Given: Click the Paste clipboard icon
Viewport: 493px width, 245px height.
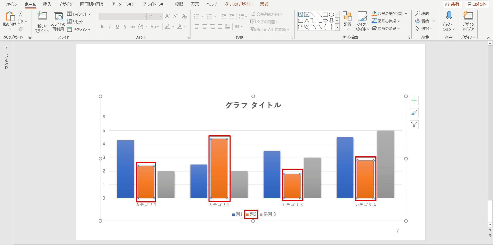Looking at the screenshot, I should [10, 16].
